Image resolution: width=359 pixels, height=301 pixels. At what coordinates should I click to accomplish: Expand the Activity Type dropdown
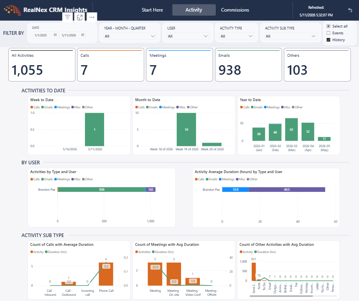[x=236, y=36]
